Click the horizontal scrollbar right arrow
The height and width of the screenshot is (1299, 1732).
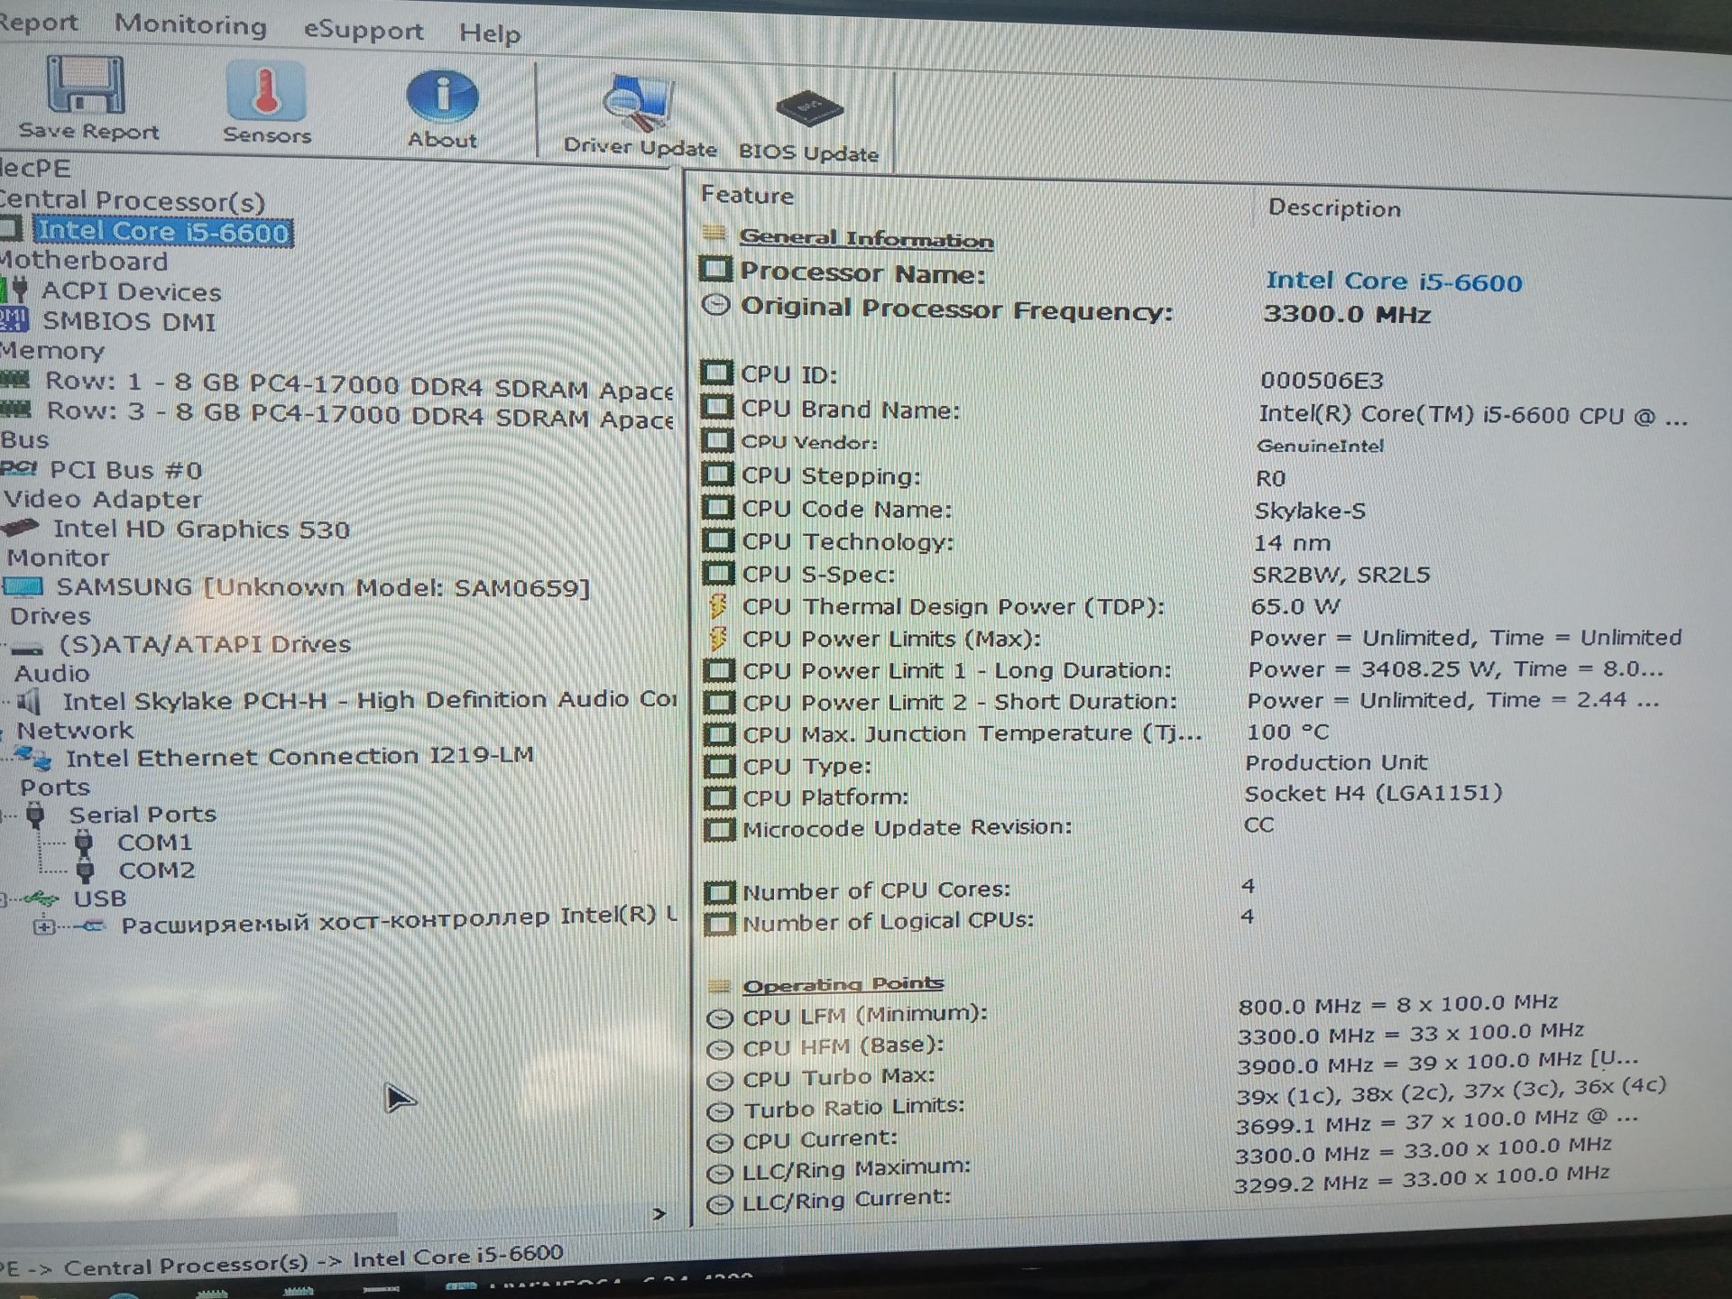click(x=659, y=1214)
